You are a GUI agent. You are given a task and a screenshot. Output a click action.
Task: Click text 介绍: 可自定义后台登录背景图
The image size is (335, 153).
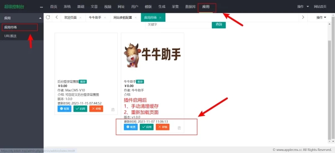[78, 94]
